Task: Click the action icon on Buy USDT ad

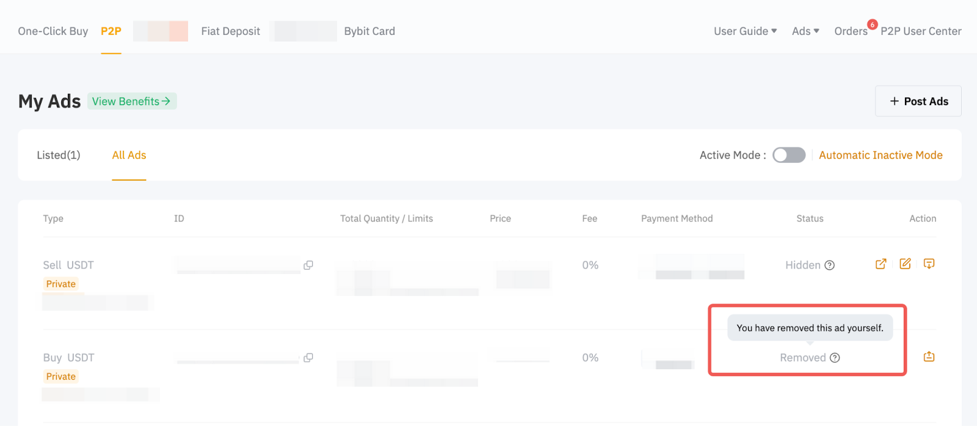Action: [929, 356]
